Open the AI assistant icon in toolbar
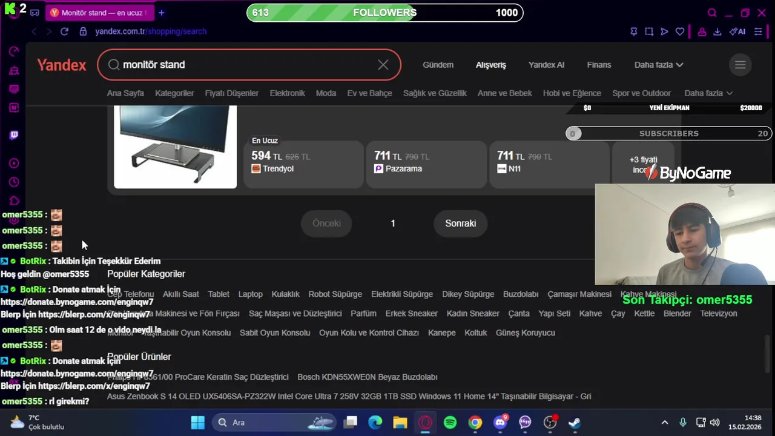 [737, 31]
